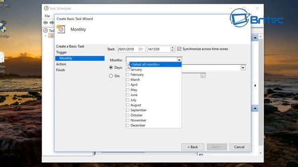Click the Task Scheduler tree root clock icon
The width and height of the screenshot is (298, 167).
(x=46, y=30)
